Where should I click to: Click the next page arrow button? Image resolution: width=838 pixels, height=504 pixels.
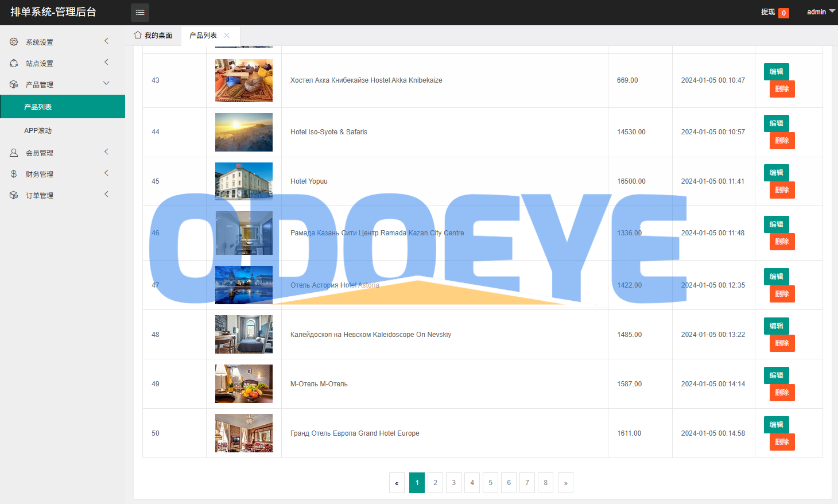tap(565, 483)
